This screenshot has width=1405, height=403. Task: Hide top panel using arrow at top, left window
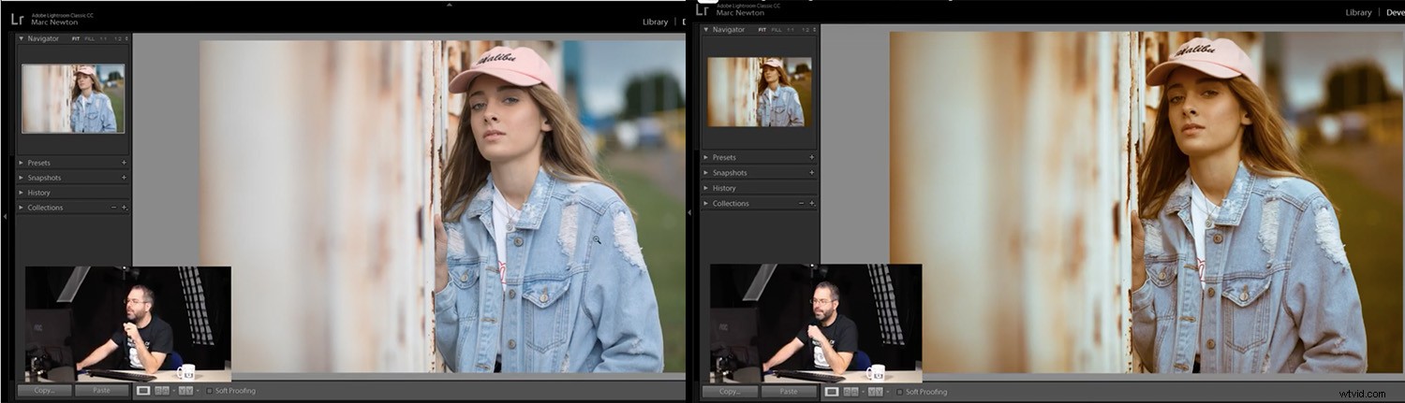point(449,4)
